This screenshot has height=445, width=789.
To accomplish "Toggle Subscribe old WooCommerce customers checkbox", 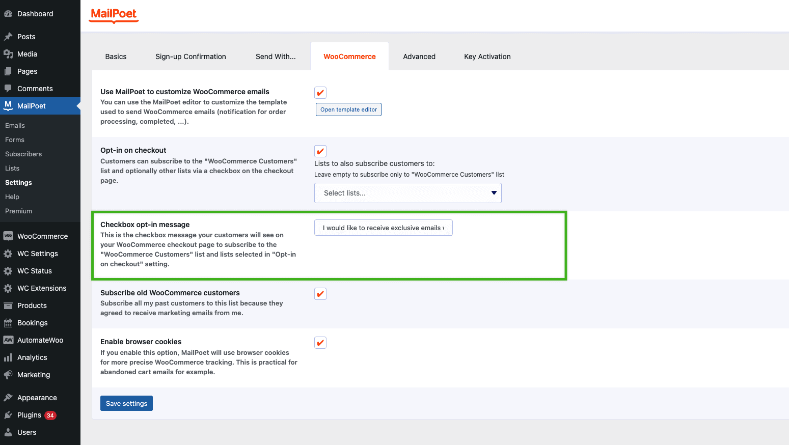I will pos(320,294).
